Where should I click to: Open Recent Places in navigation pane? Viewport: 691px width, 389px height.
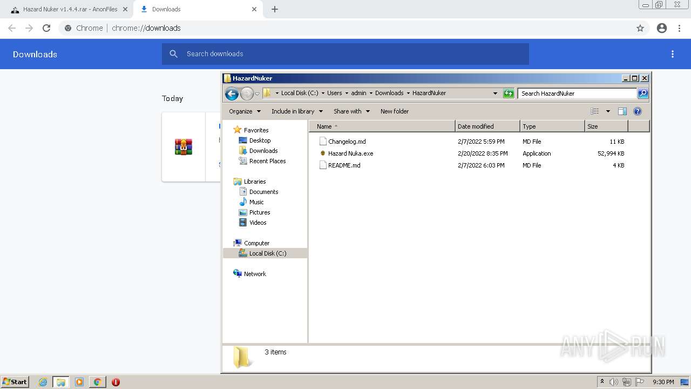click(x=267, y=161)
